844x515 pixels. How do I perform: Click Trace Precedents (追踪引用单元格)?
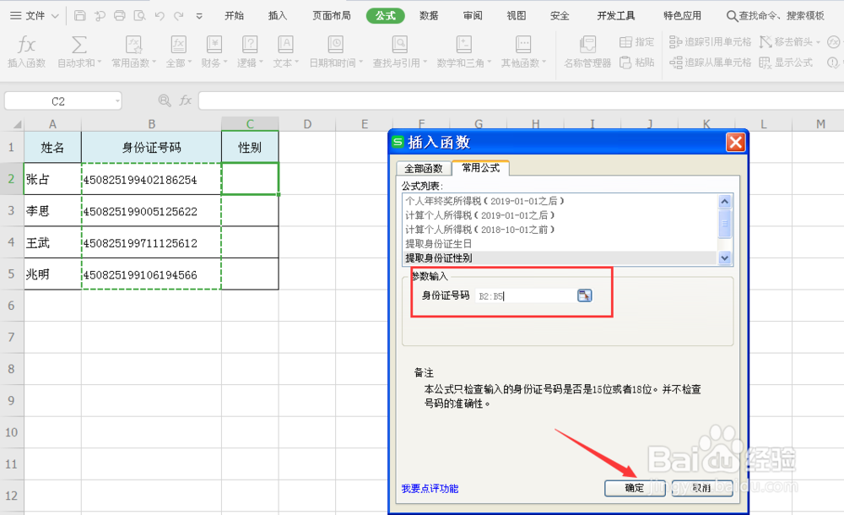point(710,42)
